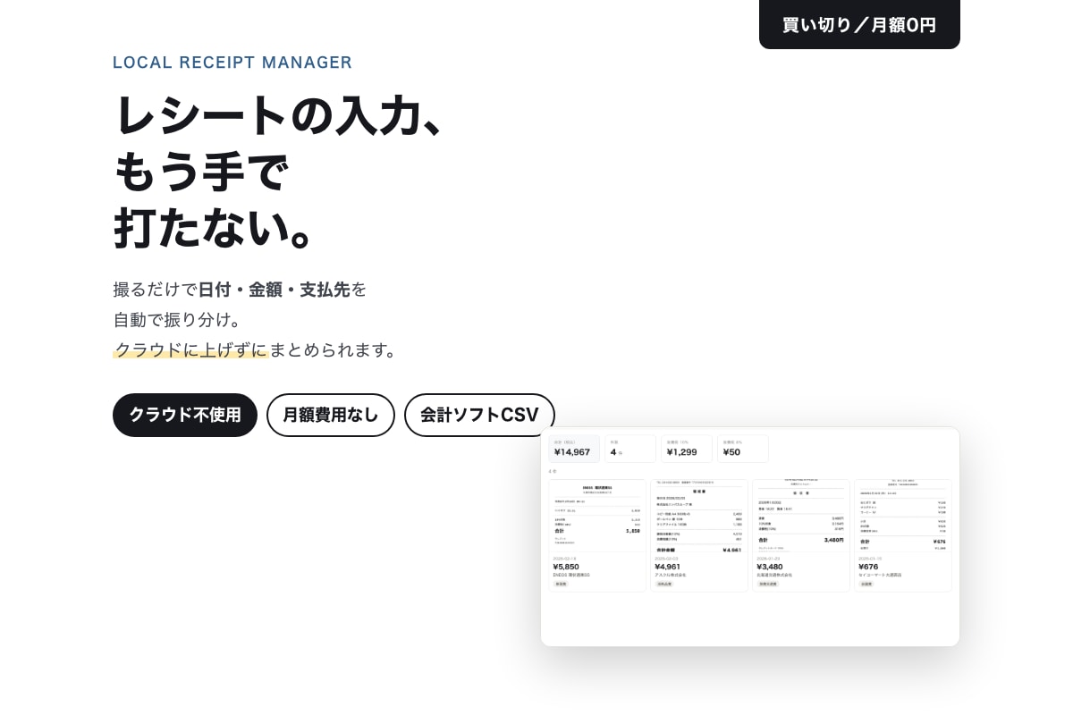Open the ¥3,480 receipt card
The image size is (1073, 715).
801,535
